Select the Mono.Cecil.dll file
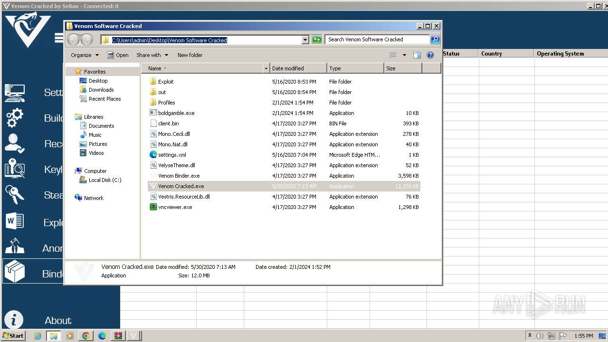 284,134
